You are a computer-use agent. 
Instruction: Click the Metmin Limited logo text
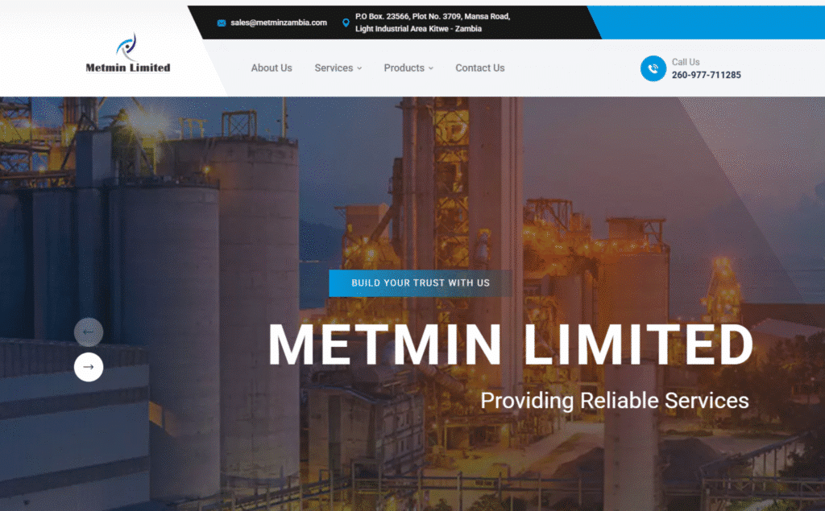128,68
